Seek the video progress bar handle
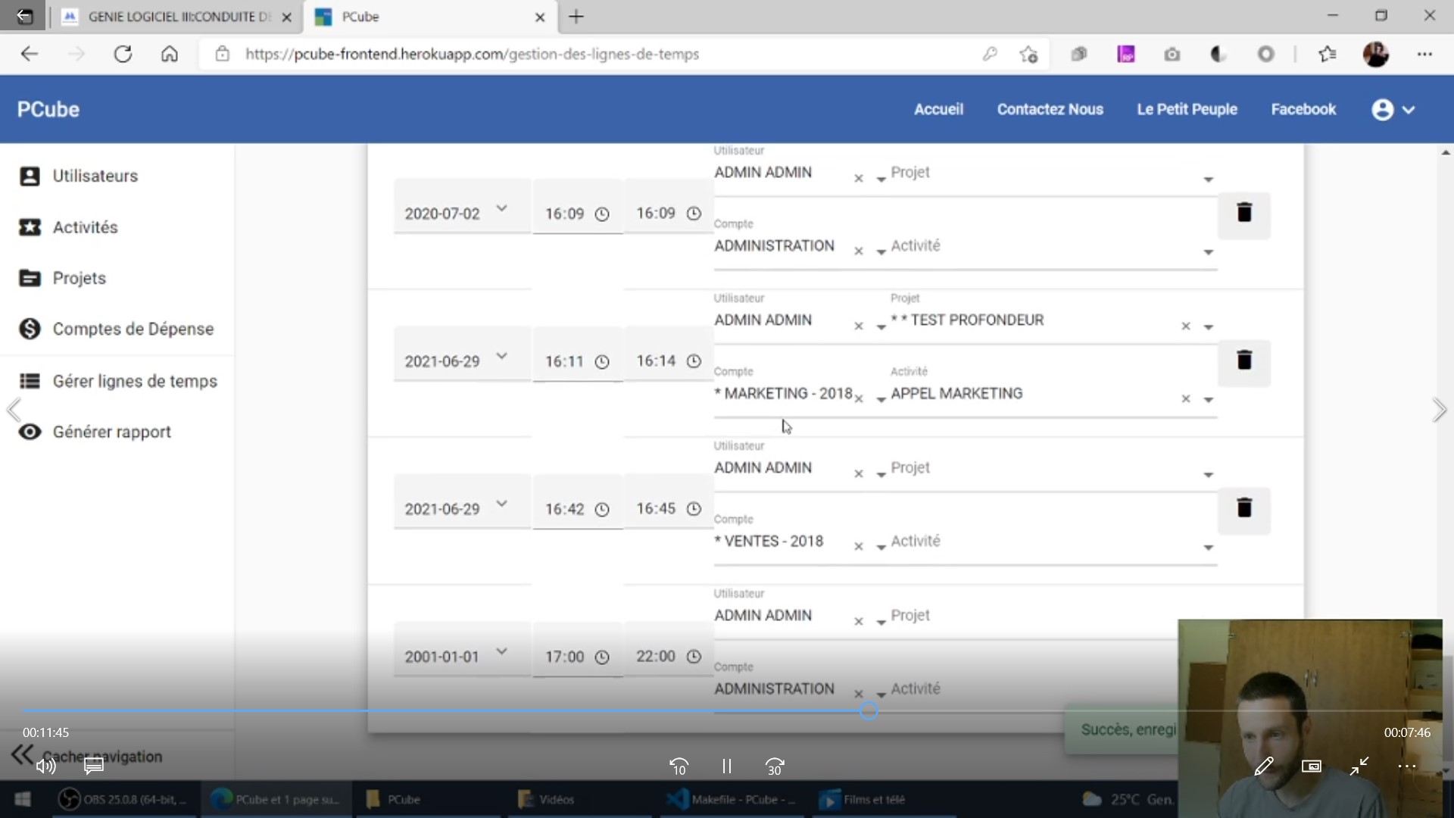Image resolution: width=1454 pixels, height=818 pixels. point(869,710)
